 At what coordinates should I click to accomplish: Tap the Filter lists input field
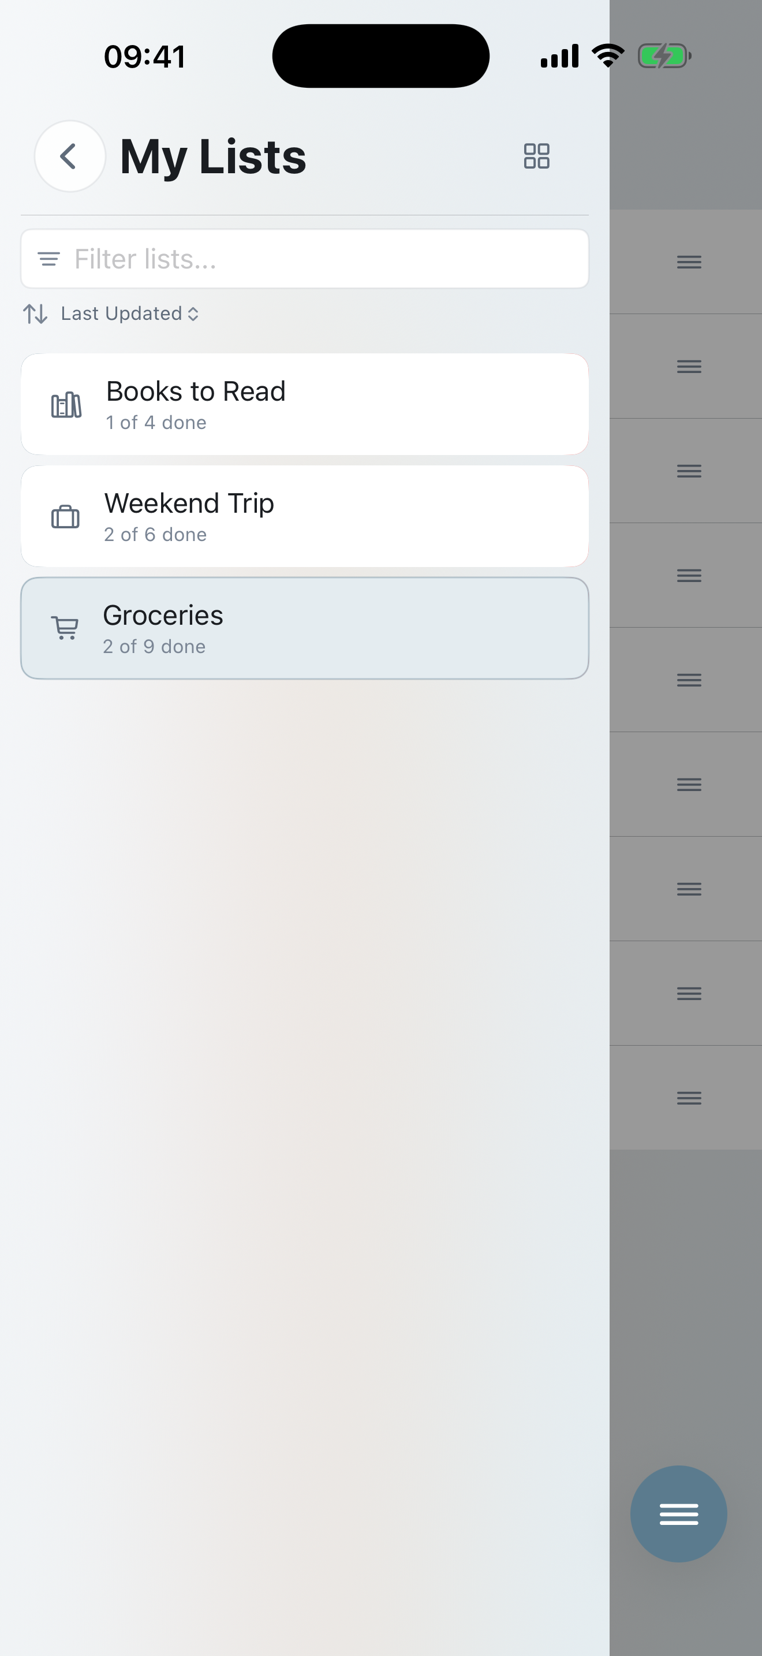point(305,259)
